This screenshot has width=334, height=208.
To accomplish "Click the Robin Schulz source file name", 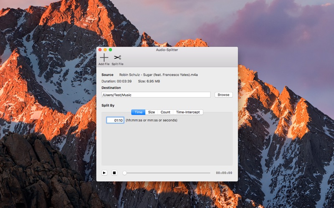I will [x=158, y=75].
